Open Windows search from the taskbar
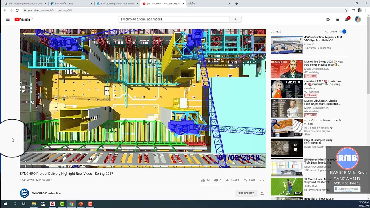This screenshot has width=370, height=208. click(15, 204)
